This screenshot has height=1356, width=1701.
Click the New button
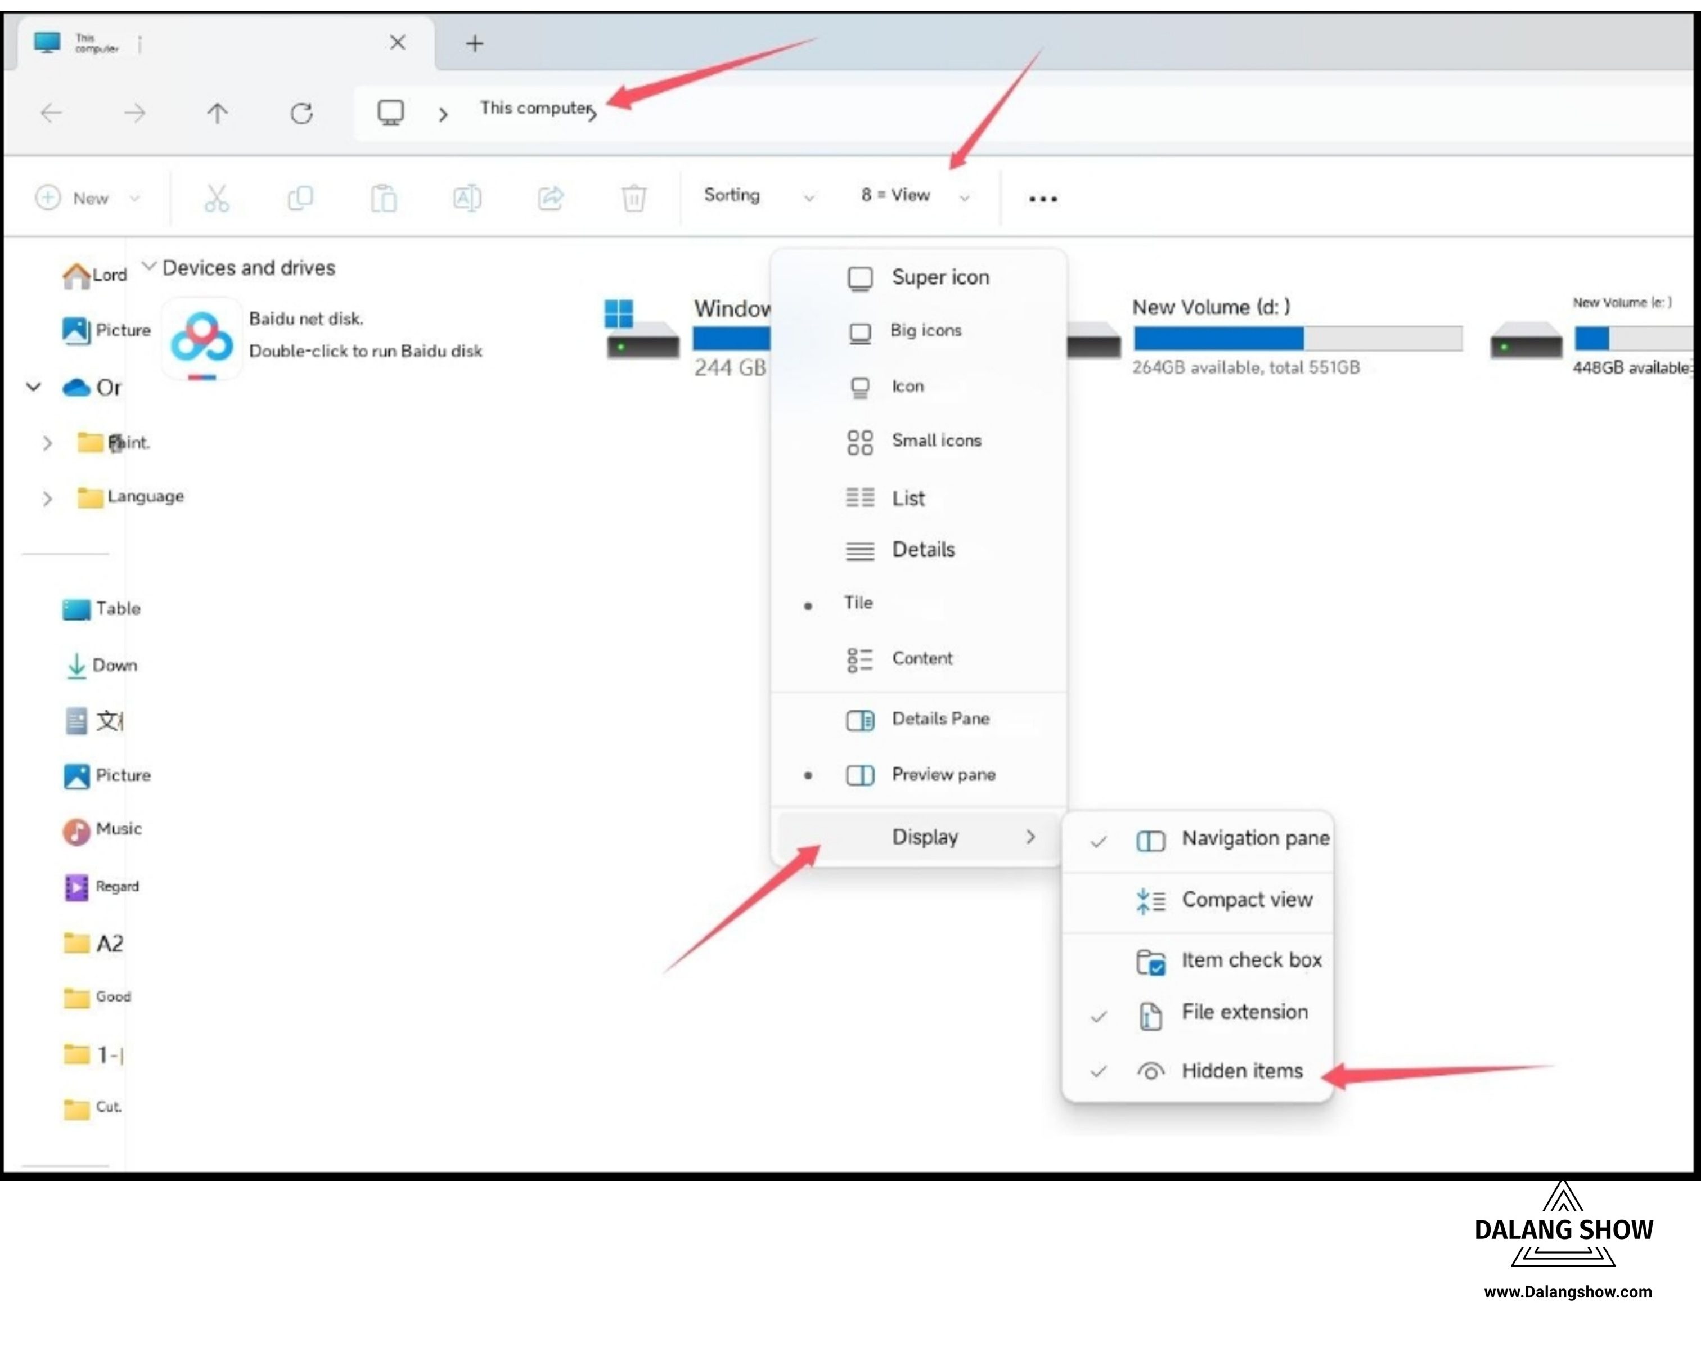[x=88, y=198]
